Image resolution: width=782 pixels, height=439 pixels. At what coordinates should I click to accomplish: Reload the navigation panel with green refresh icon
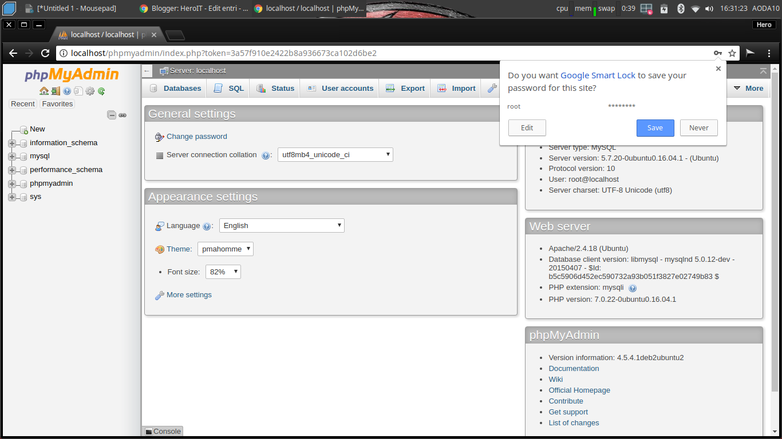tap(101, 91)
